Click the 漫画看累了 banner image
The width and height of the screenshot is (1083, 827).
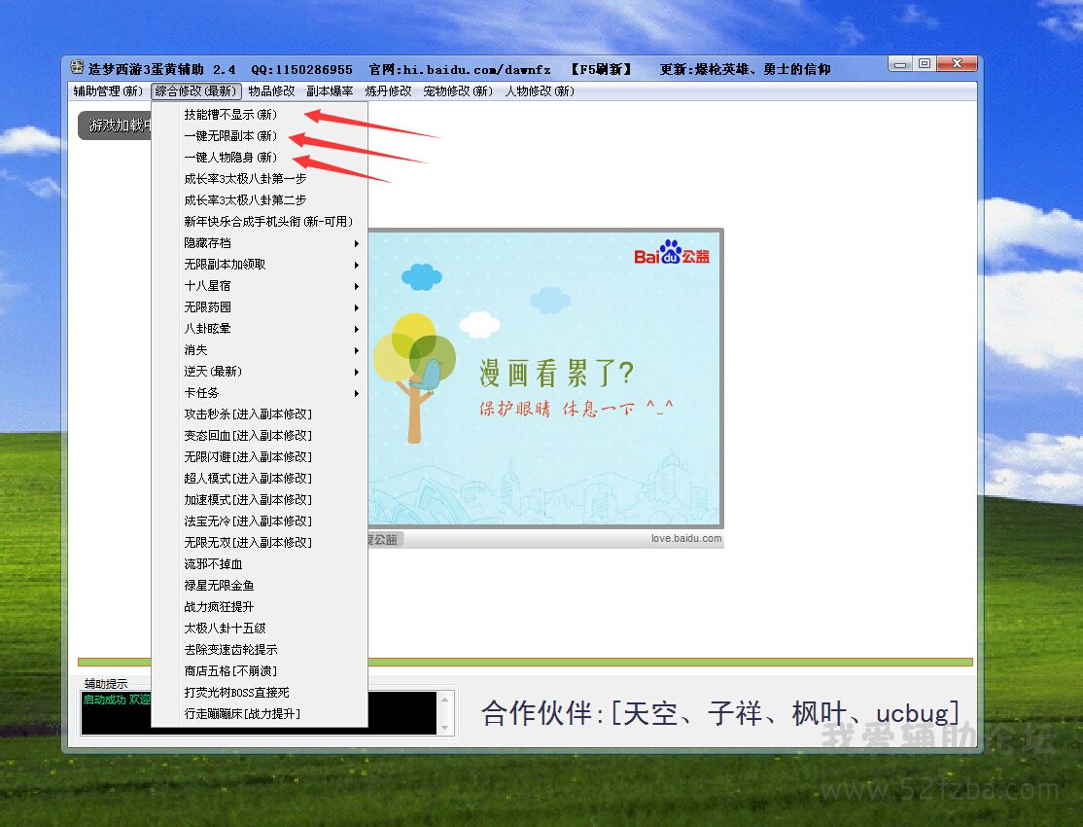click(545, 378)
